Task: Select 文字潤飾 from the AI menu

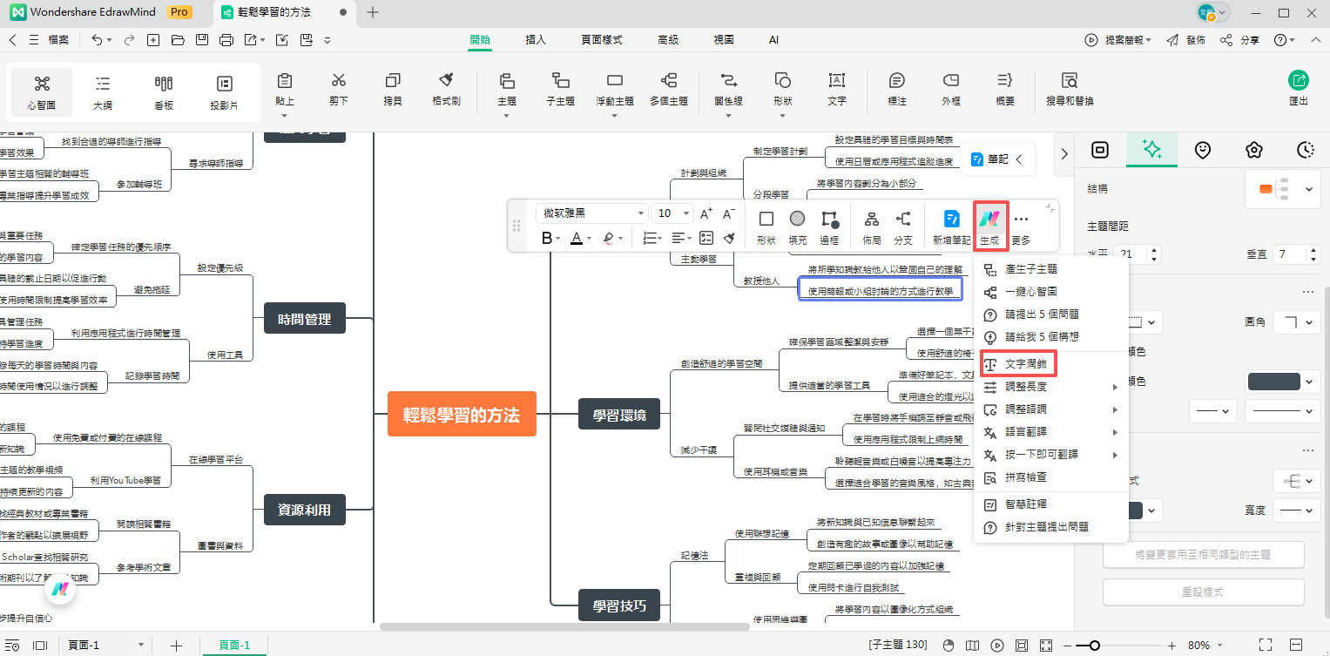Action: click(x=1025, y=364)
